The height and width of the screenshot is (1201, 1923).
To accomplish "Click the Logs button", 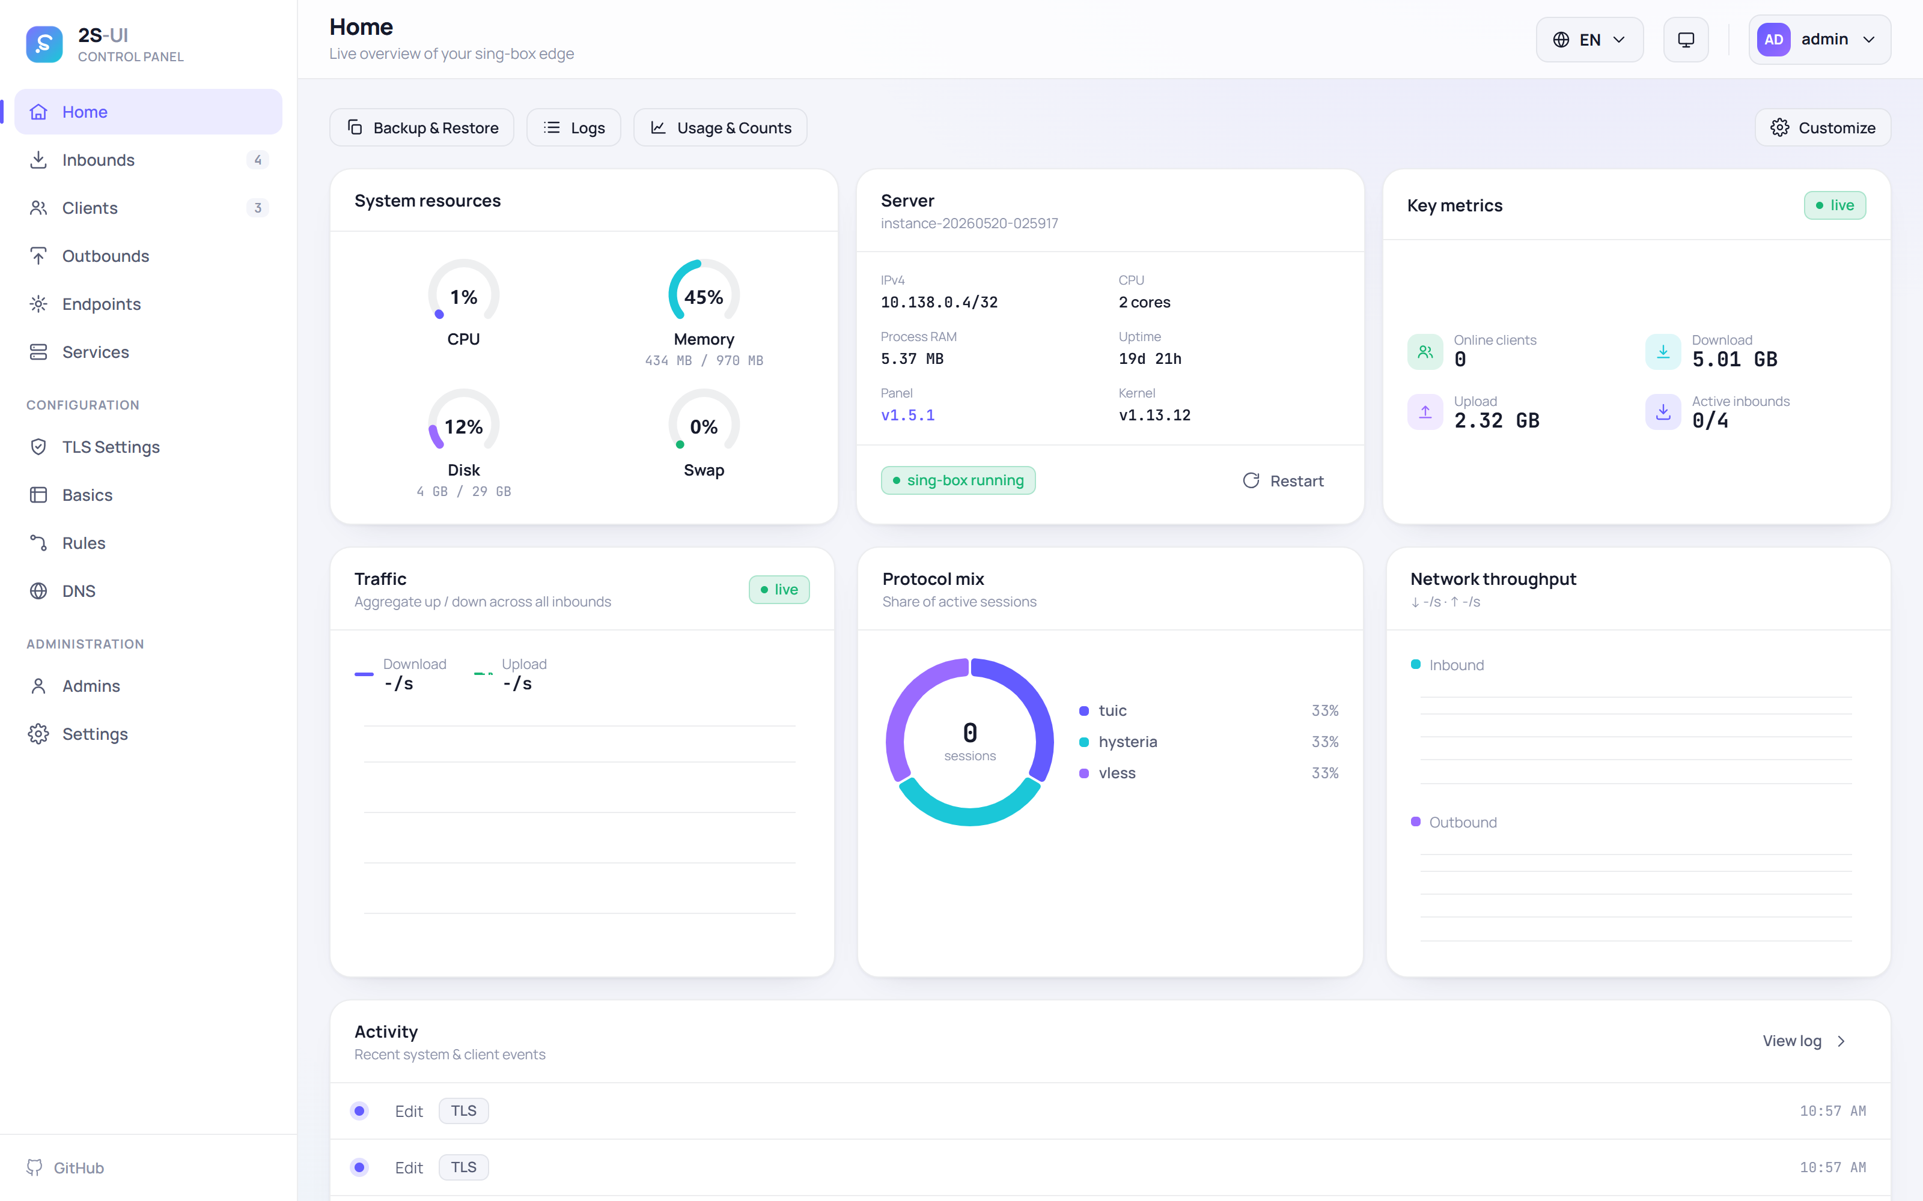I will coord(574,128).
